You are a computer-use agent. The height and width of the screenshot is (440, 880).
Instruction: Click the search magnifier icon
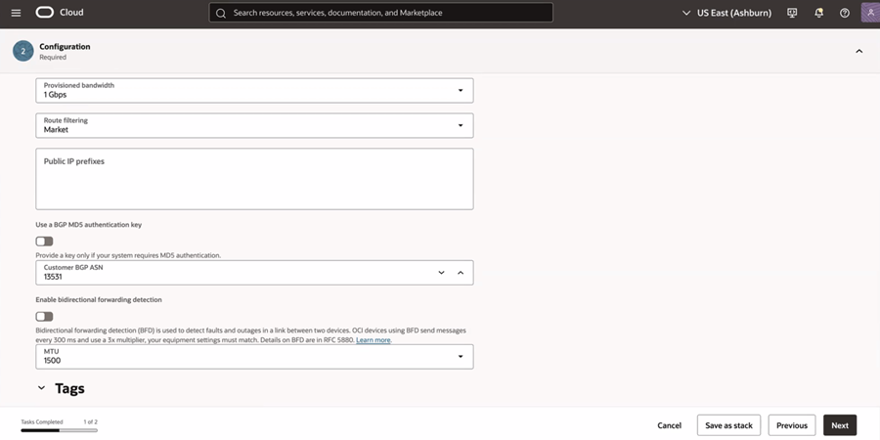point(221,13)
